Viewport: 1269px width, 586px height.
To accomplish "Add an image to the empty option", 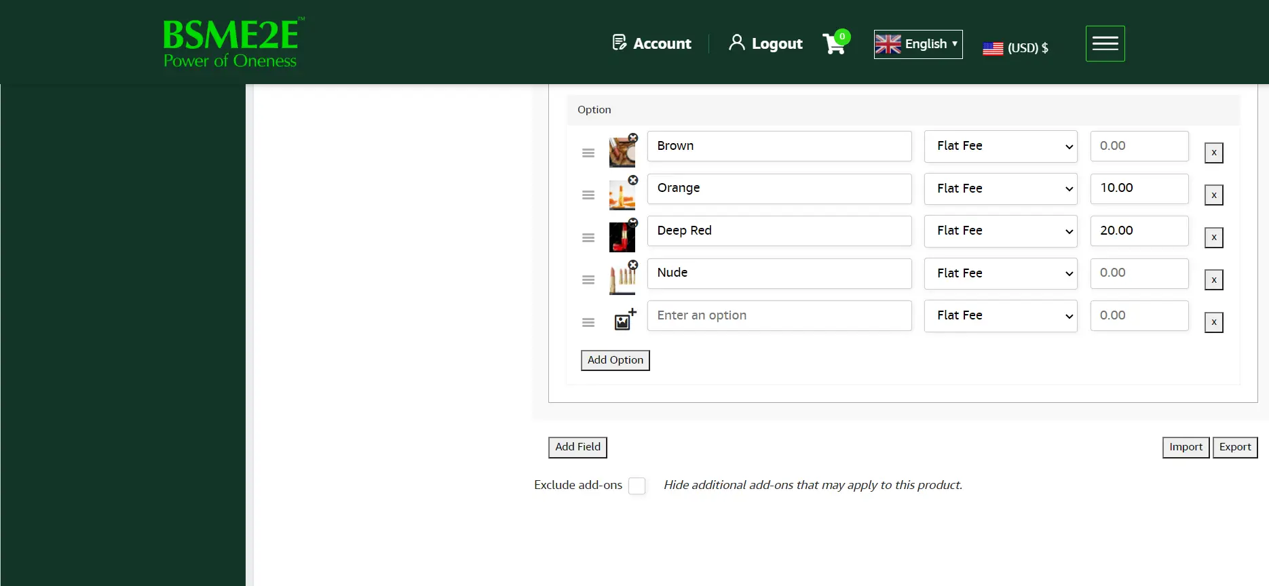I will click(625, 319).
